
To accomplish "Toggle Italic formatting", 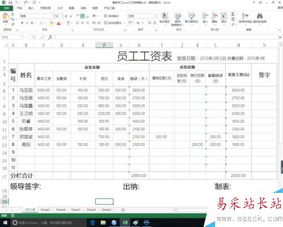I will click(27, 23).
